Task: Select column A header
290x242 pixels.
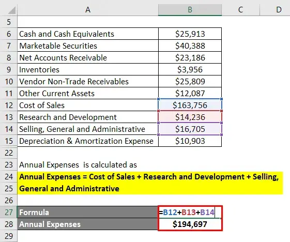Action: point(88,10)
